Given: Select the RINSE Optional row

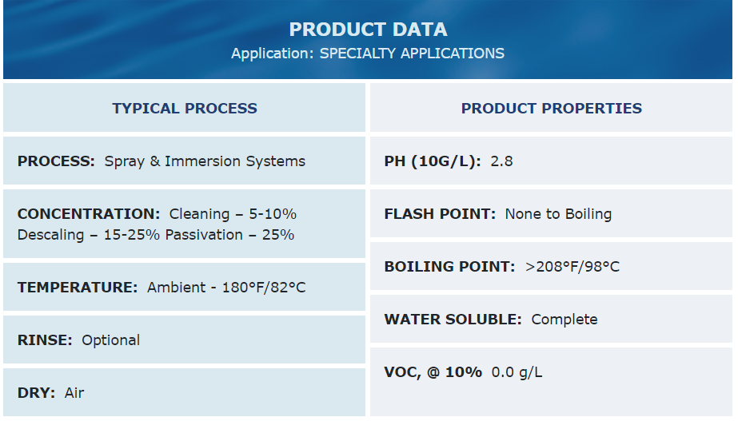Looking at the screenshot, I should (x=184, y=340).
